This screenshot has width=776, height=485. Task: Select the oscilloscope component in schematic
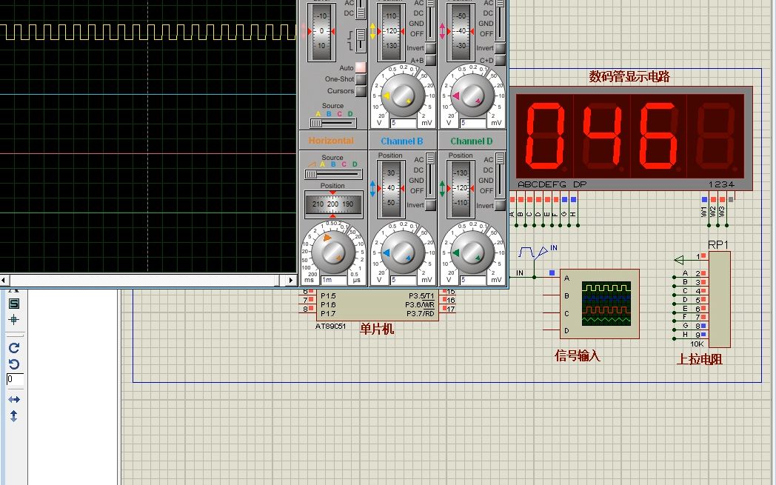(599, 304)
